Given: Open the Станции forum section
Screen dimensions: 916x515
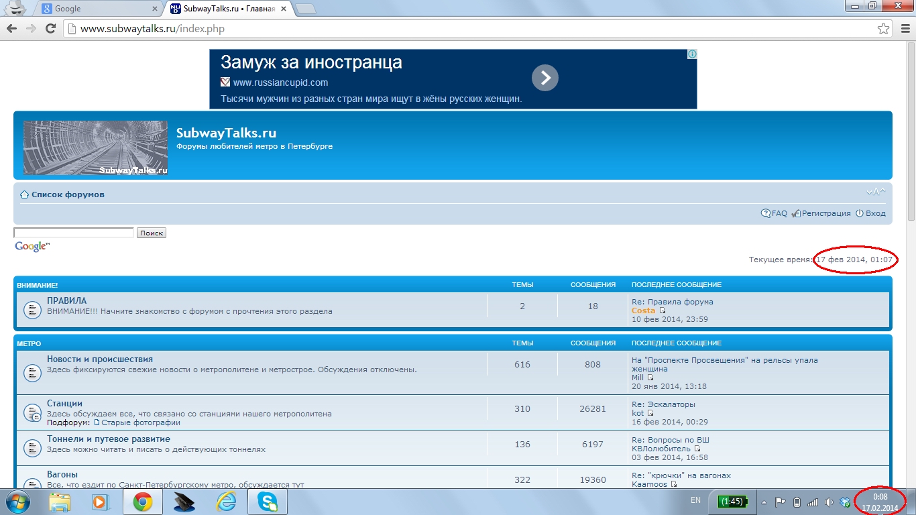Looking at the screenshot, I should point(64,404).
